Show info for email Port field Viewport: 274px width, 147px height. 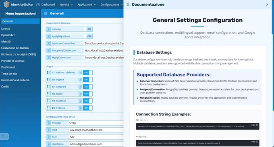click(x=48, y=137)
